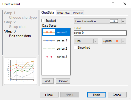Select series 1 blue circle marker icon
Screen dimensions: 131x100
(49, 41)
